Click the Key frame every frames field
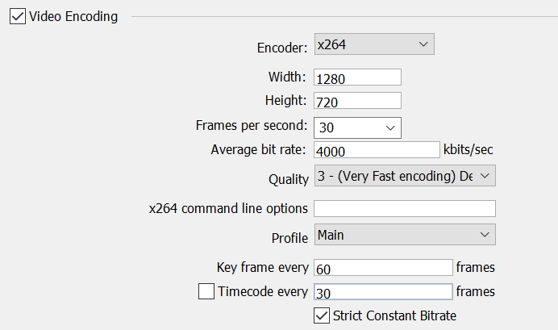 point(383,268)
